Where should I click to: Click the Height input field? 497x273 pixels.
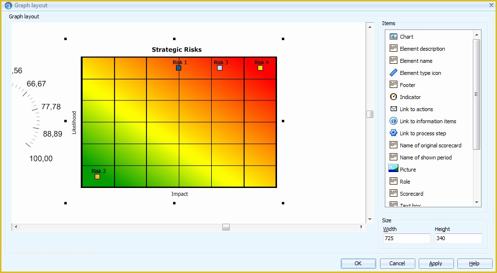(x=459, y=238)
